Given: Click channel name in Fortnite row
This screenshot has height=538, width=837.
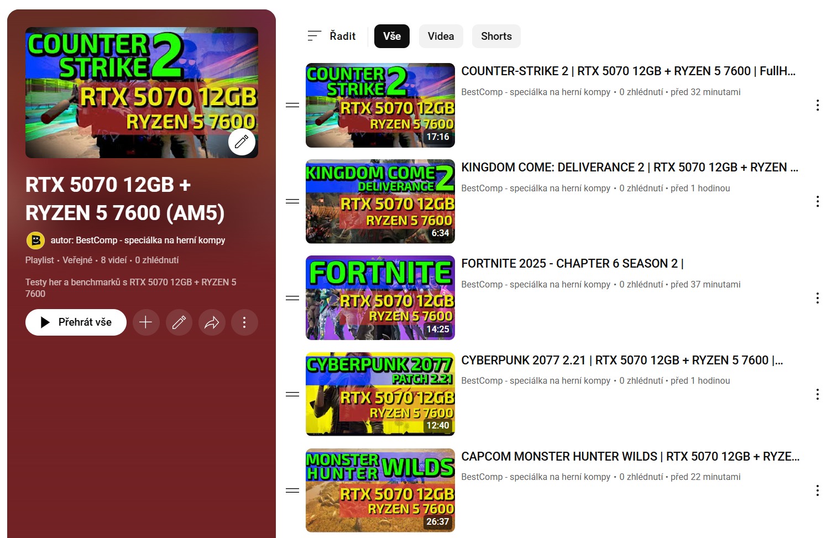Looking at the screenshot, I should tap(536, 285).
